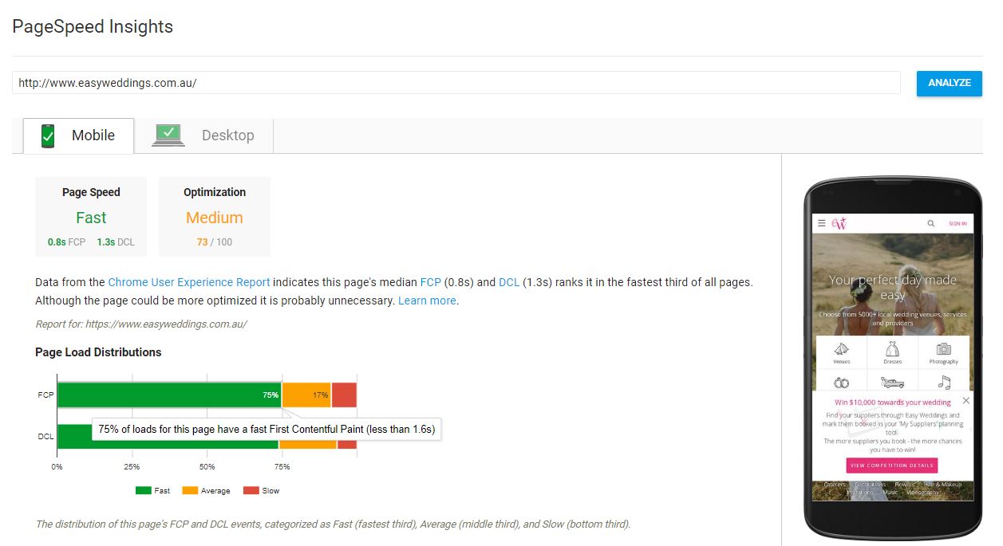
Task: Click the 73 / 100 optimization score
Action: (x=215, y=242)
